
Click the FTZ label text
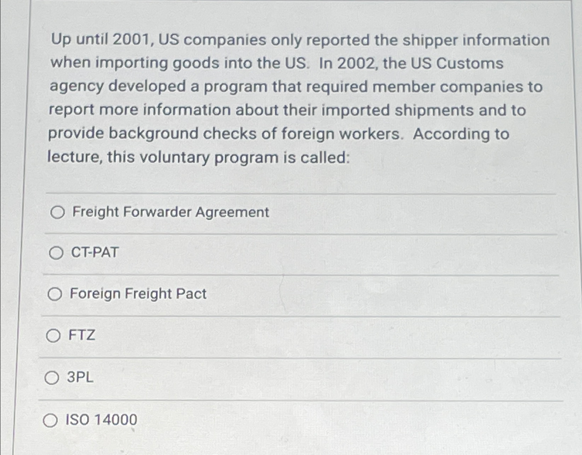point(81,336)
